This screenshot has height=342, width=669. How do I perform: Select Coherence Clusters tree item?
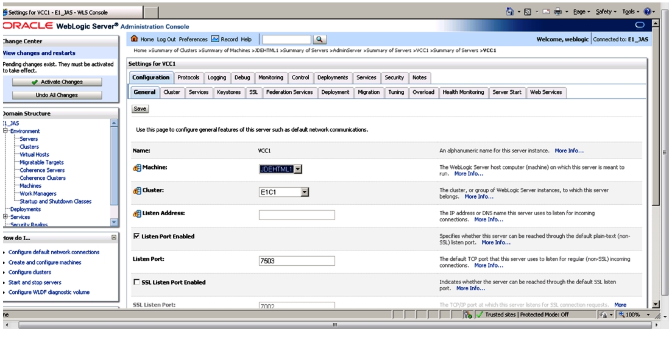click(43, 178)
